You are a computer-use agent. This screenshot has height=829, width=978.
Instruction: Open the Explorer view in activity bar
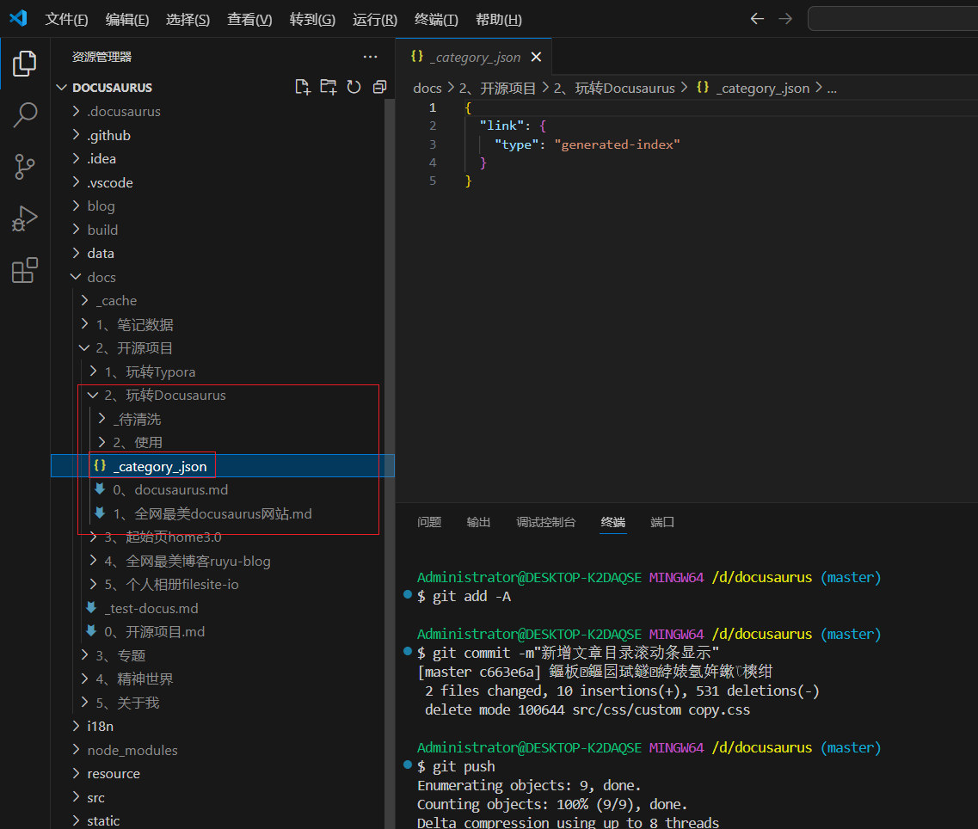click(x=24, y=64)
